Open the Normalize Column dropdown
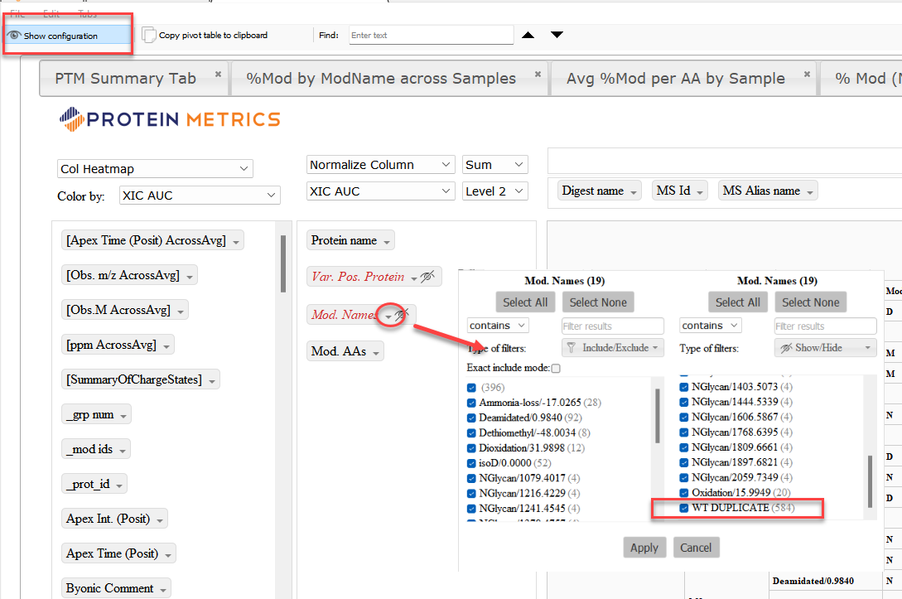This screenshot has width=902, height=599. [x=380, y=164]
